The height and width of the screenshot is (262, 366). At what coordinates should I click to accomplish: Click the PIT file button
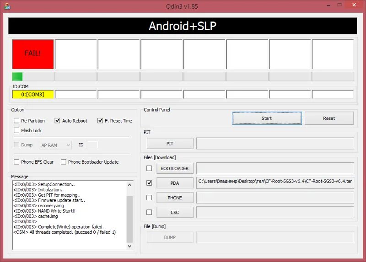tap(170, 144)
